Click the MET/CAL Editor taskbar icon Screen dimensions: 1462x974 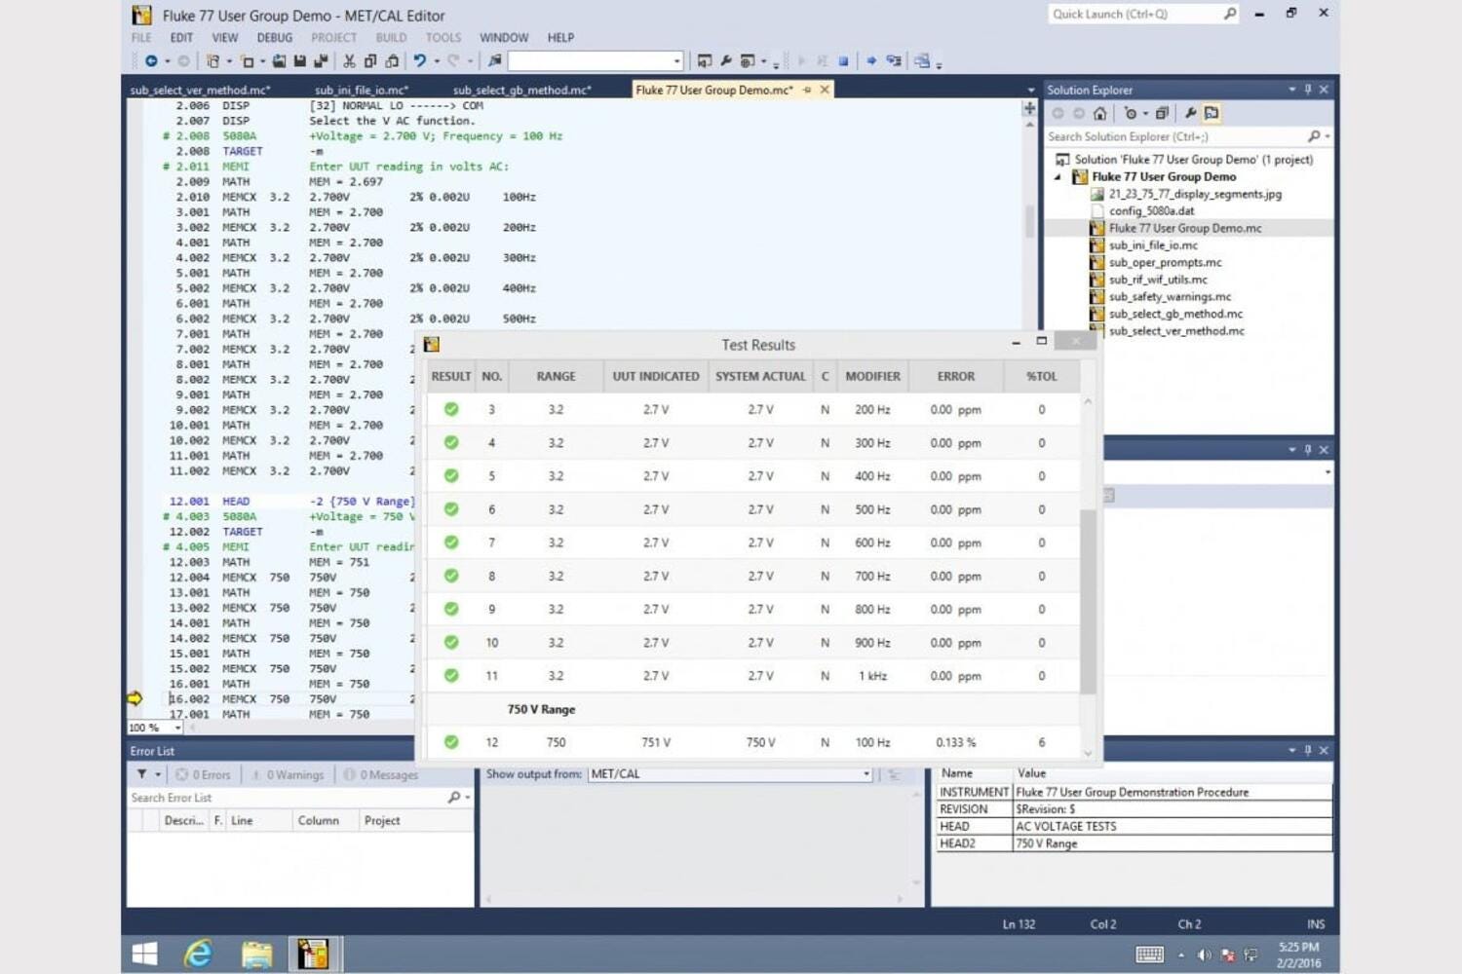[x=314, y=953]
